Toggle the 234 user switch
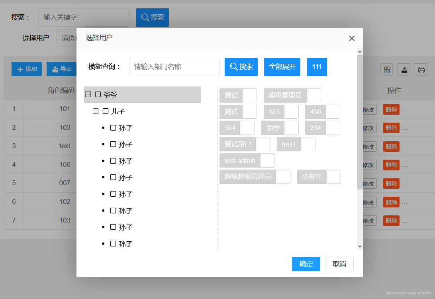This screenshot has width=435, height=299. tap(323, 128)
